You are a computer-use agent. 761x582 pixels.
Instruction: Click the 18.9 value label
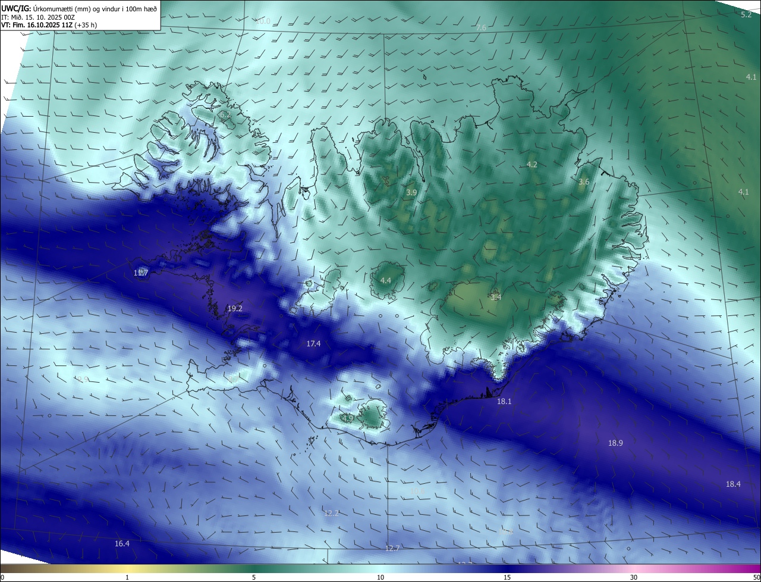click(615, 443)
